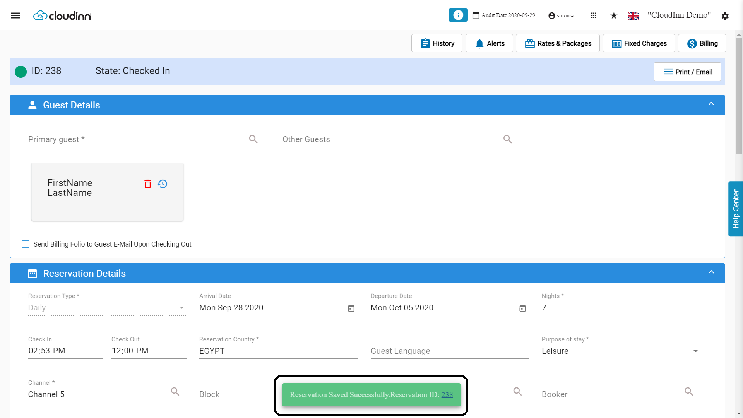Open the Purpose of stay dropdown
Screen dimensions: 743x418
coord(621,351)
